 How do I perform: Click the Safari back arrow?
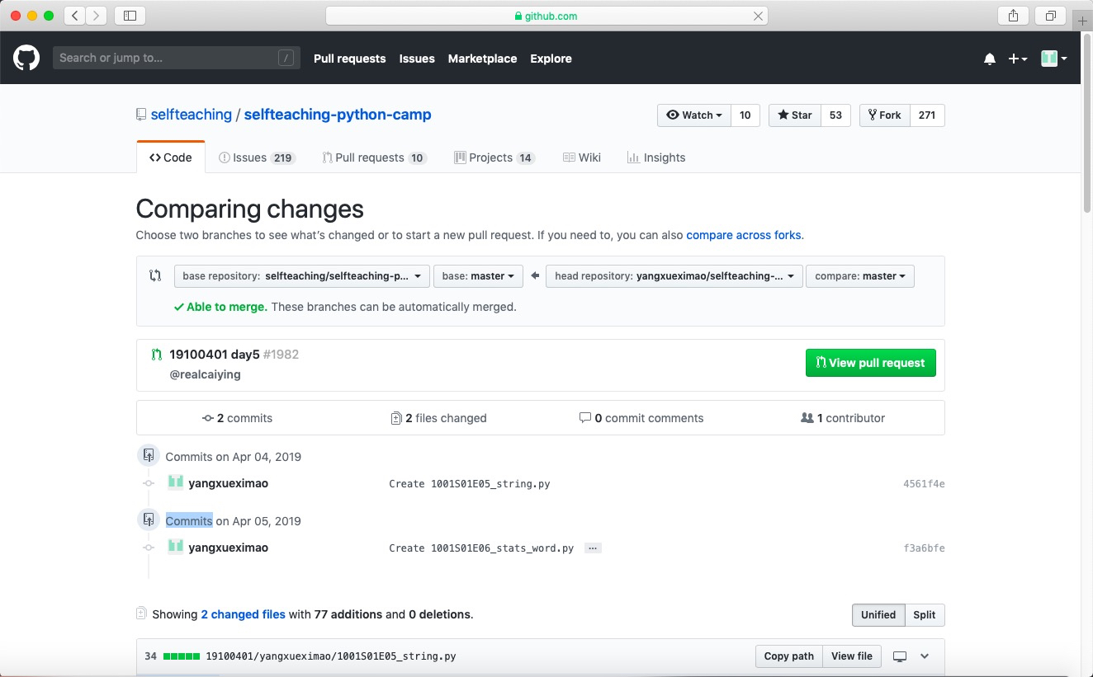point(74,16)
